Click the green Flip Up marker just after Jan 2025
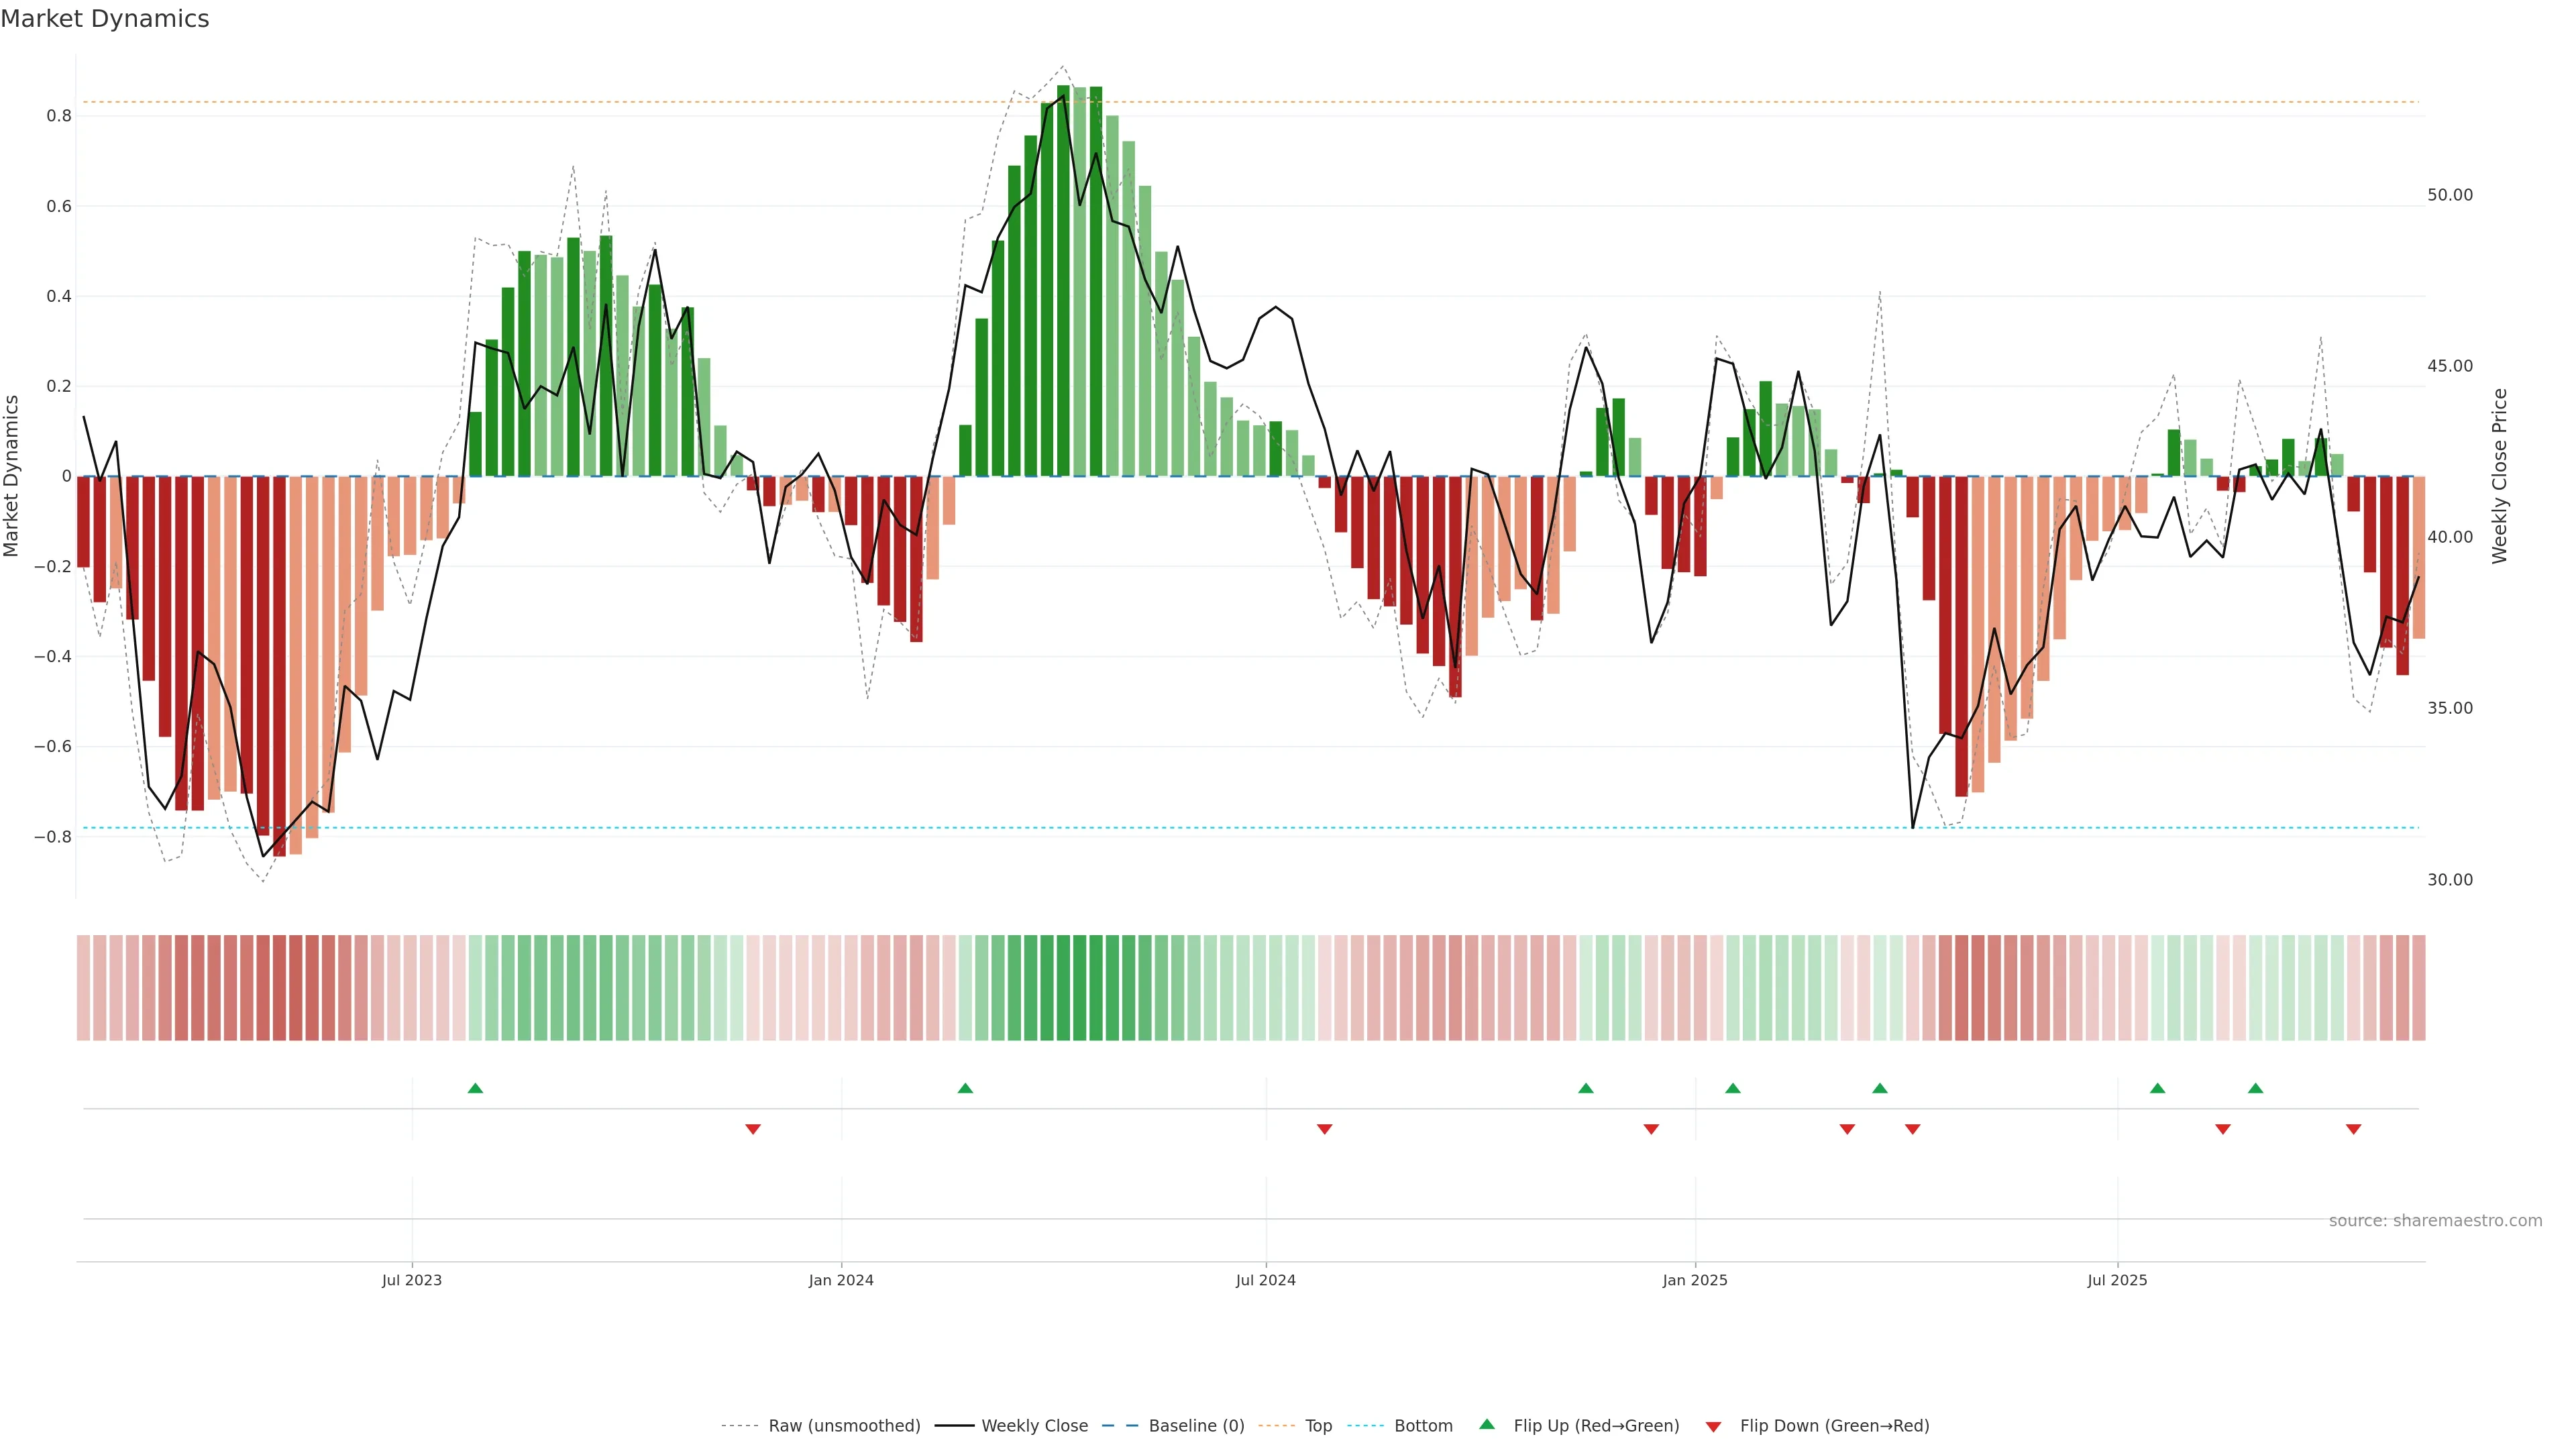The image size is (2576, 1449). click(x=1733, y=1088)
